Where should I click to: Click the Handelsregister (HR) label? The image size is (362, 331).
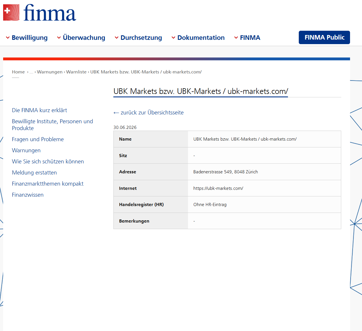[141, 205]
